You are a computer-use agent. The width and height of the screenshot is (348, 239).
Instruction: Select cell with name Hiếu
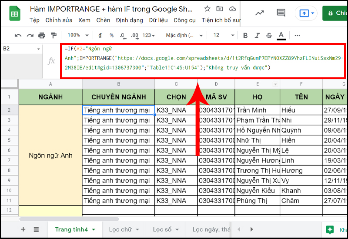tap(301, 110)
